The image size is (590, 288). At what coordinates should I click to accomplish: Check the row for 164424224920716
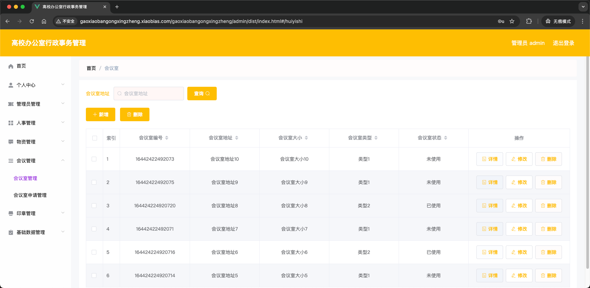click(x=94, y=252)
